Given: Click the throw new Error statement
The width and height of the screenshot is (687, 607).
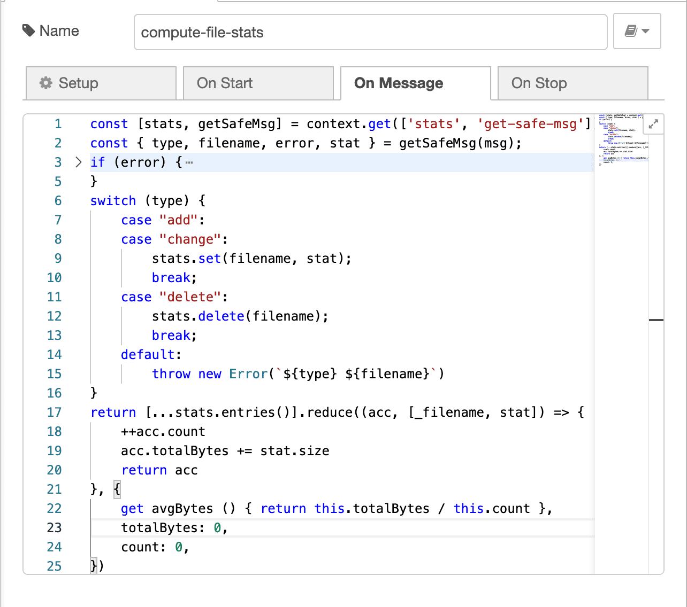Looking at the screenshot, I should (x=297, y=374).
